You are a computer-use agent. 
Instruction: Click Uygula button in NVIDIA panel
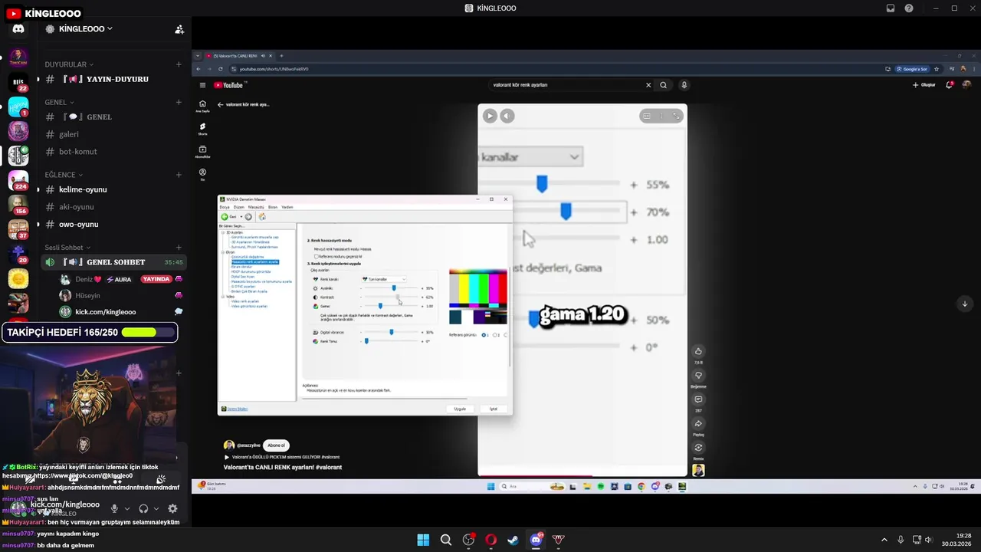pos(460,409)
